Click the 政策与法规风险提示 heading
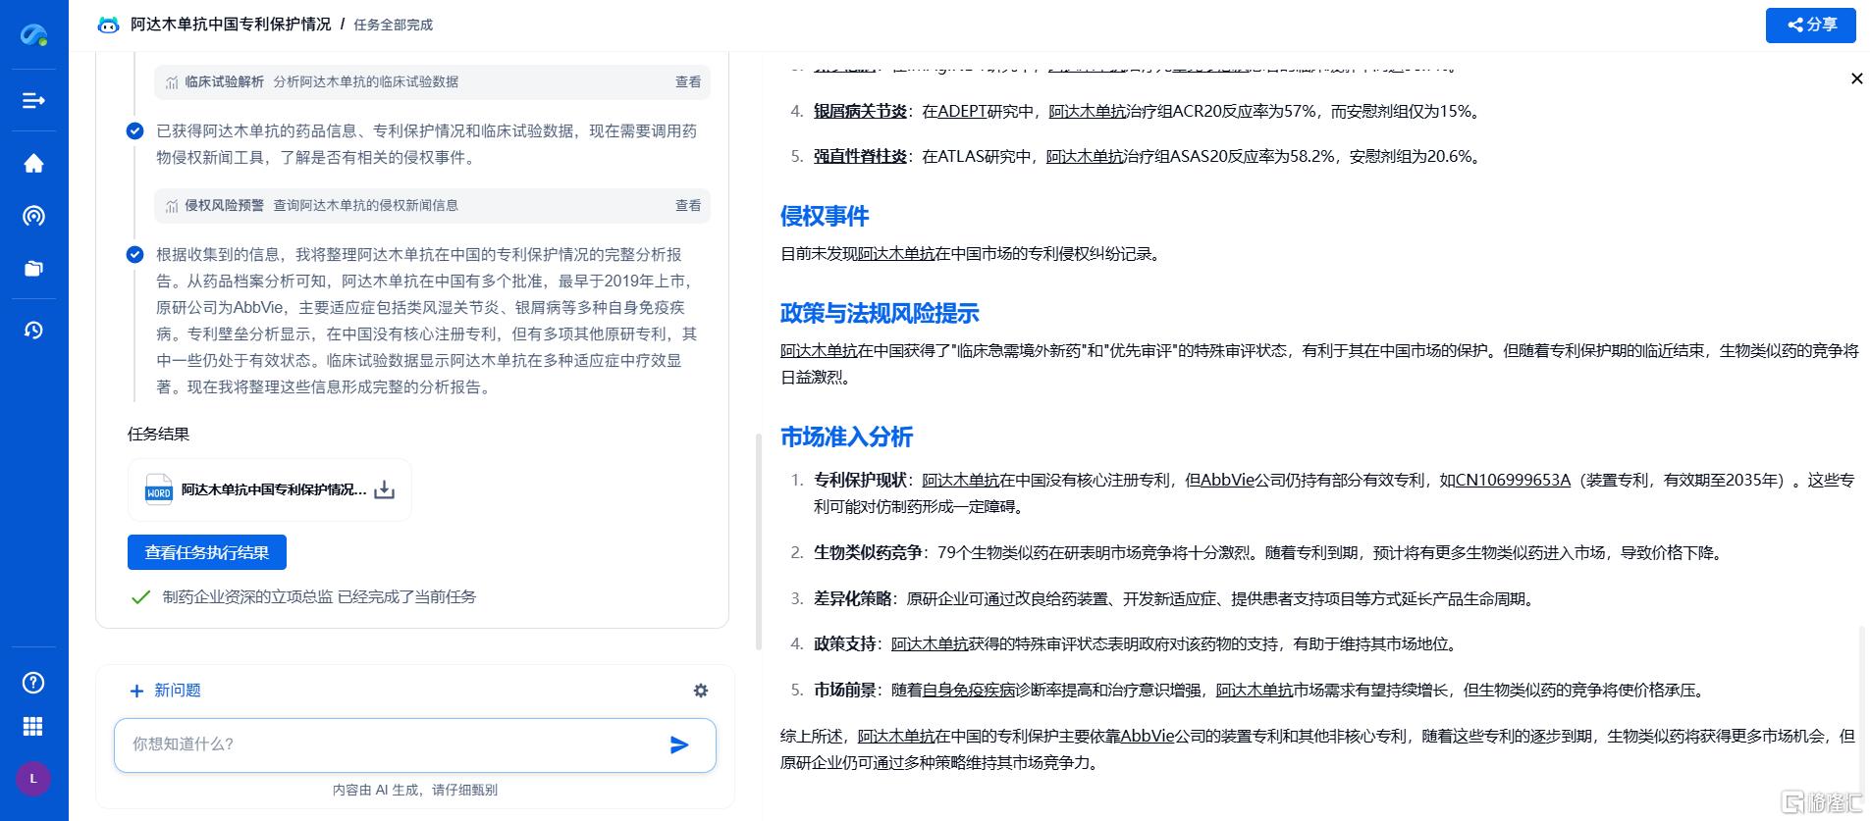The image size is (1870, 821). (880, 314)
